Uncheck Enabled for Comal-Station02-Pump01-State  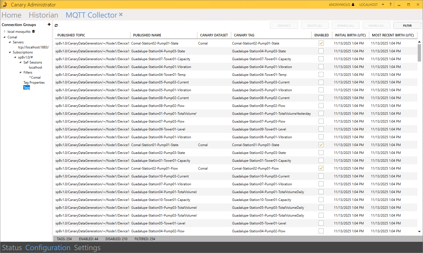321,43
